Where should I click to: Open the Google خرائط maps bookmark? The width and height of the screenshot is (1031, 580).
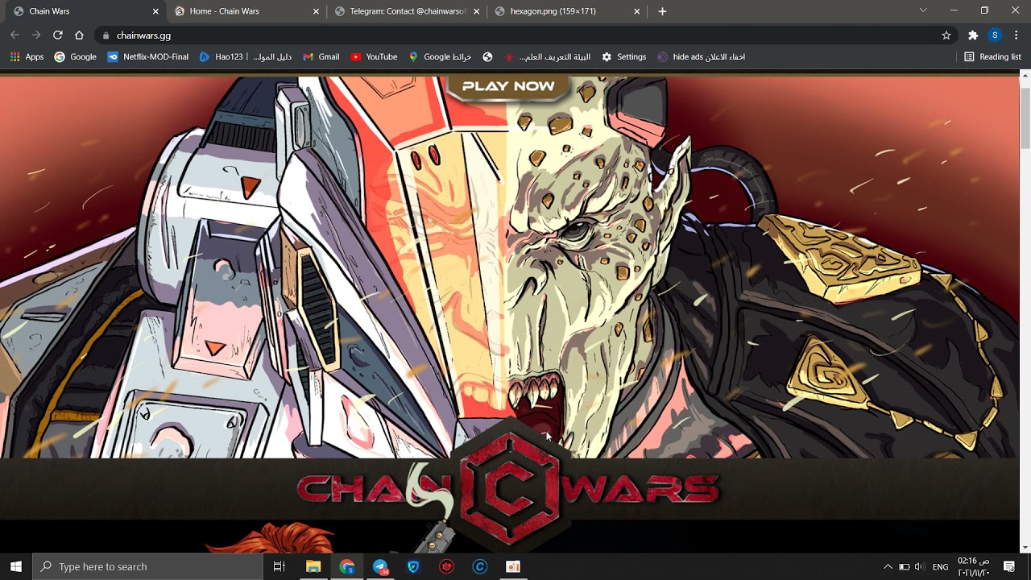(440, 57)
